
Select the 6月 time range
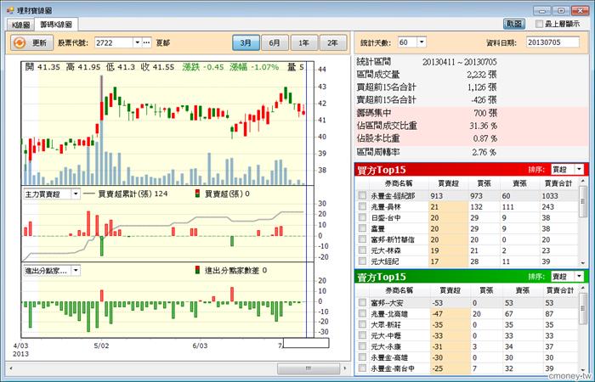[275, 42]
